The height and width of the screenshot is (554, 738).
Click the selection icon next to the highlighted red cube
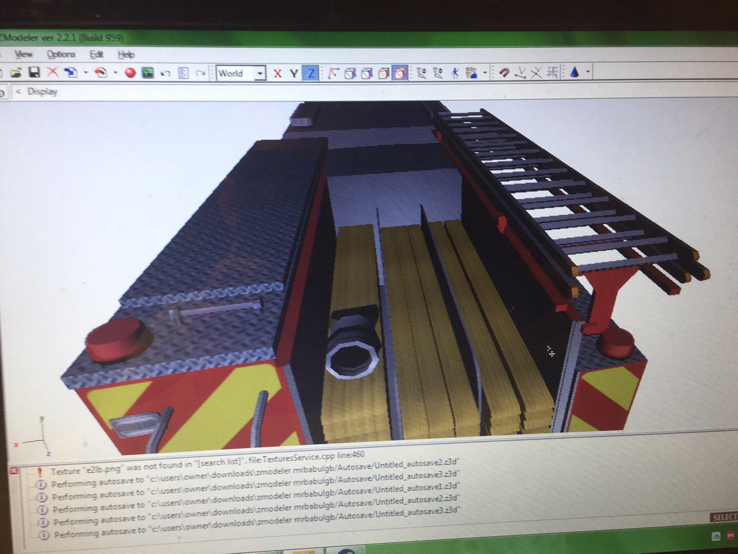point(421,73)
